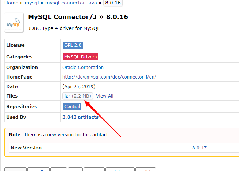Select the Maven dependency tab
Viewport: 239px width, 171px height.
16,169
